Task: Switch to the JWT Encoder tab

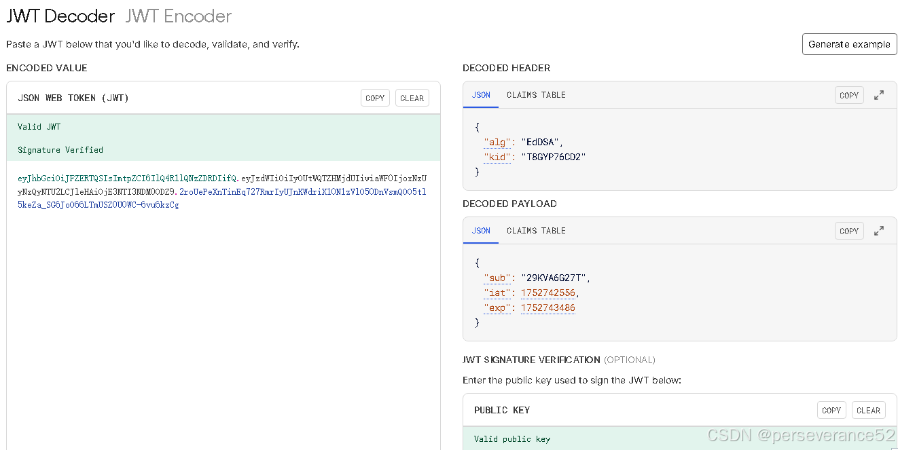Action: click(179, 16)
